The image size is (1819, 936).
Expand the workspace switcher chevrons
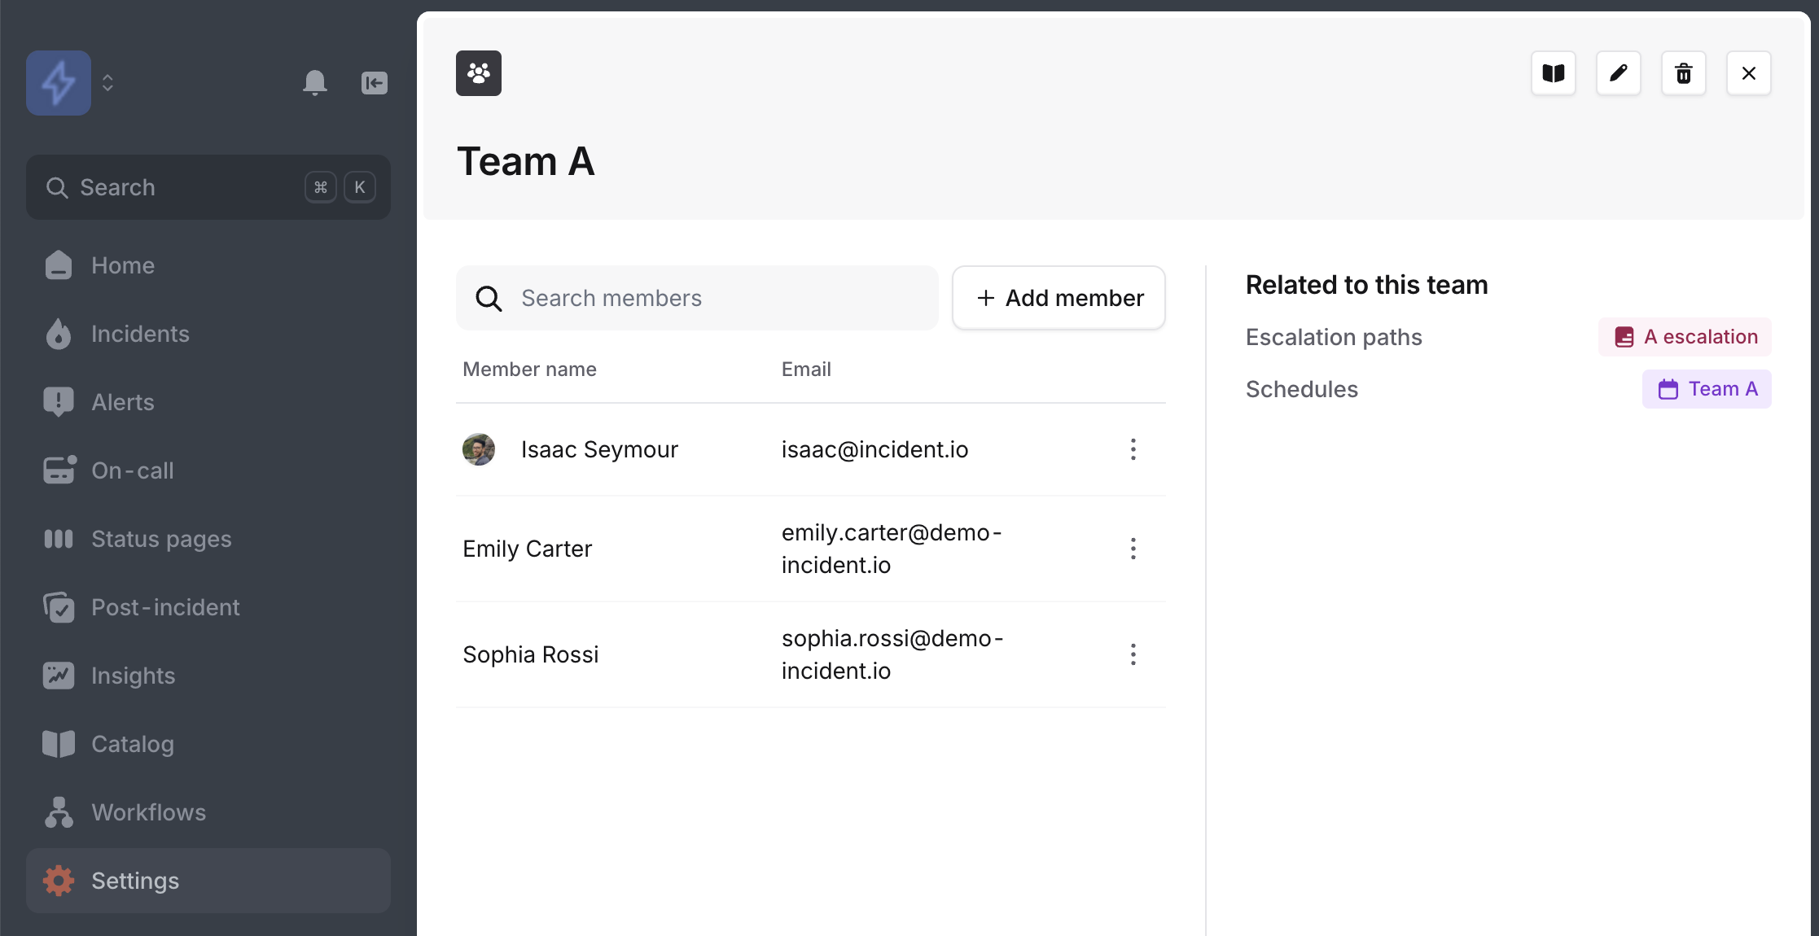click(107, 82)
